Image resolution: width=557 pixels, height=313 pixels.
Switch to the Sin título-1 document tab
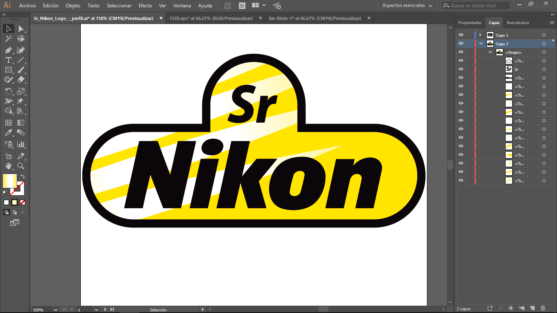tap(315, 18)
